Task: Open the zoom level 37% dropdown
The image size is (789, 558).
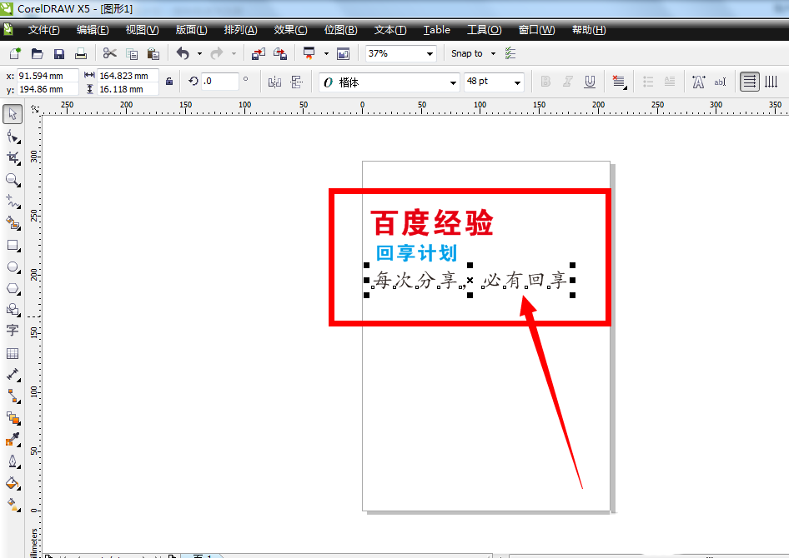Action: [430, 54]
